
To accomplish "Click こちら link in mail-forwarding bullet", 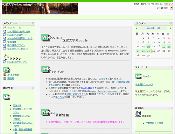I will pyautogui.click(x=61, y=97).
